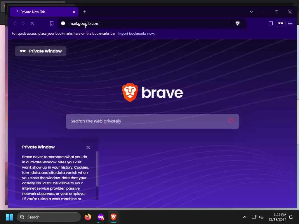Focus Search the web privately field
The height and width of the screenshot is (224, 299).
[x=152, y=121]
